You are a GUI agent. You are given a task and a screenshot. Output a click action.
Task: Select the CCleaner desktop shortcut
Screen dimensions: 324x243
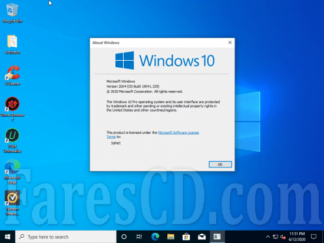[12, 75]
